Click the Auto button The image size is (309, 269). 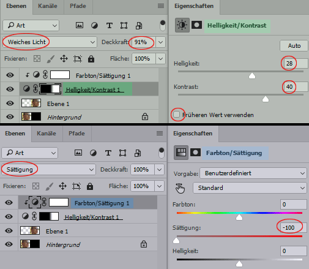click(x=294, y=45)
